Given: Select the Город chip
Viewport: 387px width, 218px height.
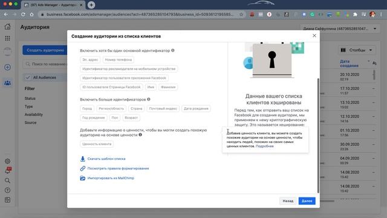Looking at the screenshot, I should point(87,108).
